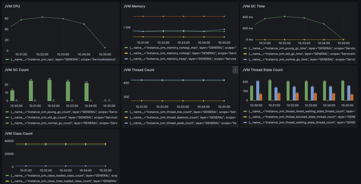The image size is (361, 184).
Task: Click the JVM Class Count panel title
Action: click(18, 134)
